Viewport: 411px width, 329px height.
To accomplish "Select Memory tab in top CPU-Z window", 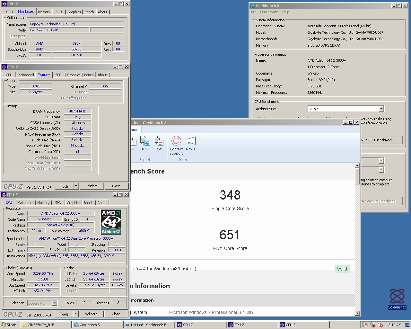I will coord(44,12).
